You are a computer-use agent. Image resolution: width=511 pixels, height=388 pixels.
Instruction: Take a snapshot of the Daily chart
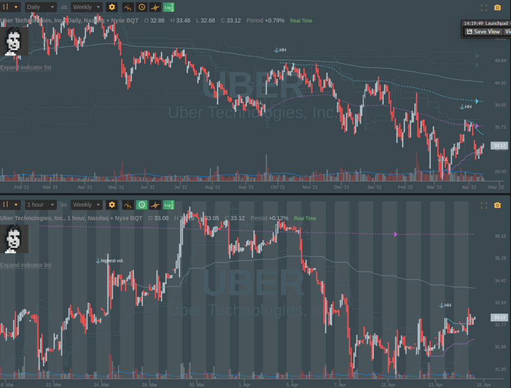pos(498,7)
